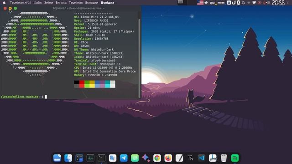Screen dimensions: 292x164
Task: Open the volume speaker tray icon
Action: tap(268, 3)
